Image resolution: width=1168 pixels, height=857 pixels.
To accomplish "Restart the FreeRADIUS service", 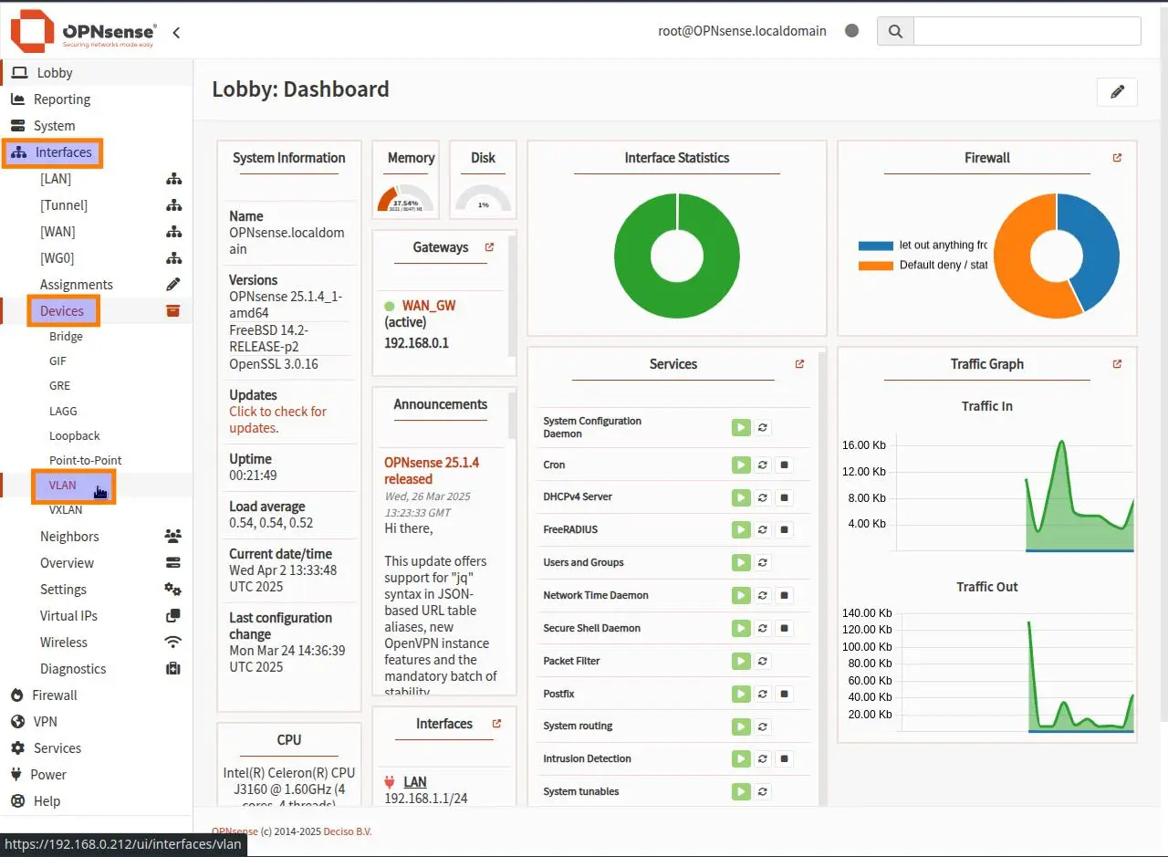I will [762, 531].
